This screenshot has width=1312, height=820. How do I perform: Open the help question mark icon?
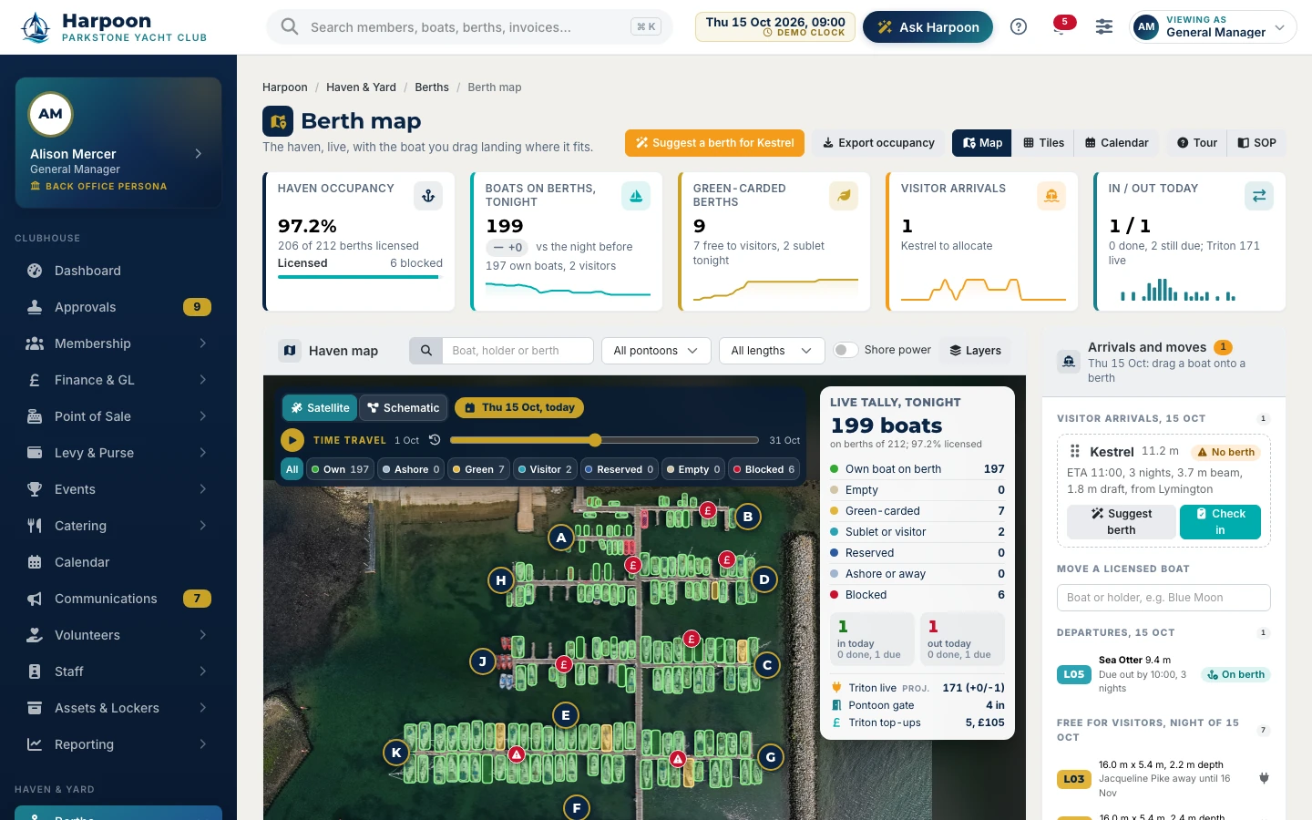(1019, 27)
